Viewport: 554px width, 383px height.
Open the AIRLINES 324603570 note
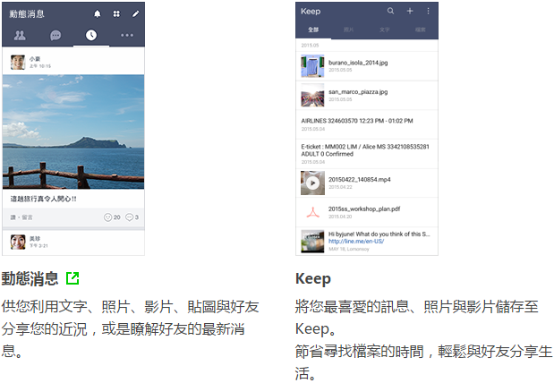tap(367, 124)
